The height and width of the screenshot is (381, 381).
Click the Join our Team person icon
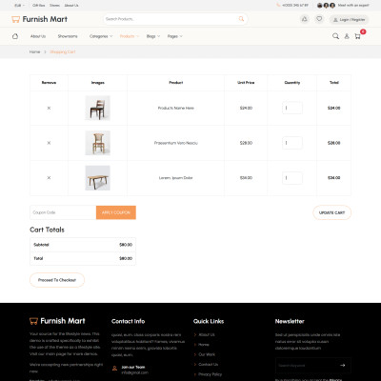[114, 369]
